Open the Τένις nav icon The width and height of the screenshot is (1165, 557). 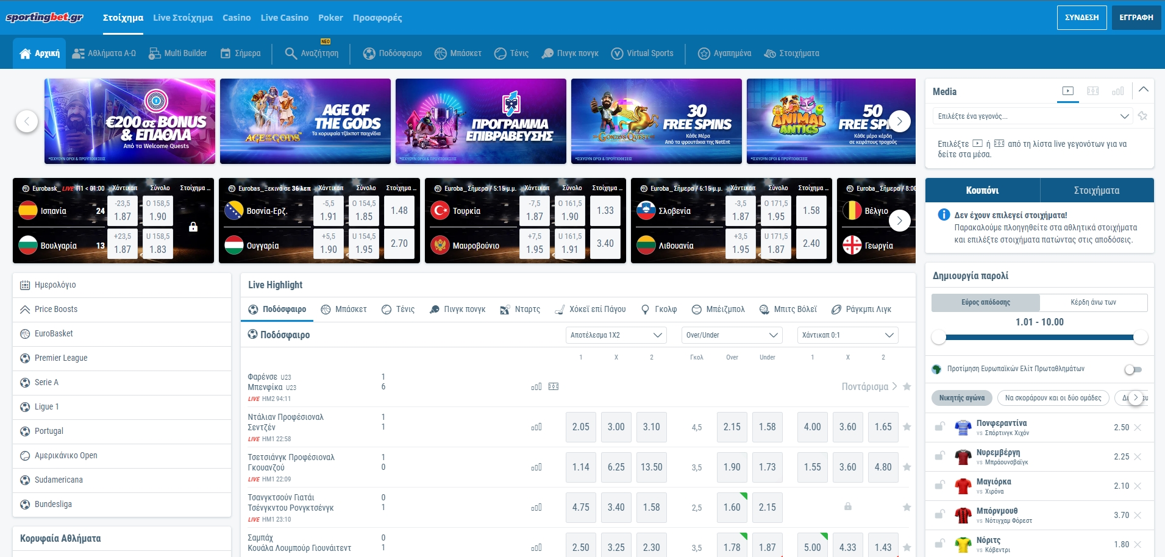(x=500, y=54)
